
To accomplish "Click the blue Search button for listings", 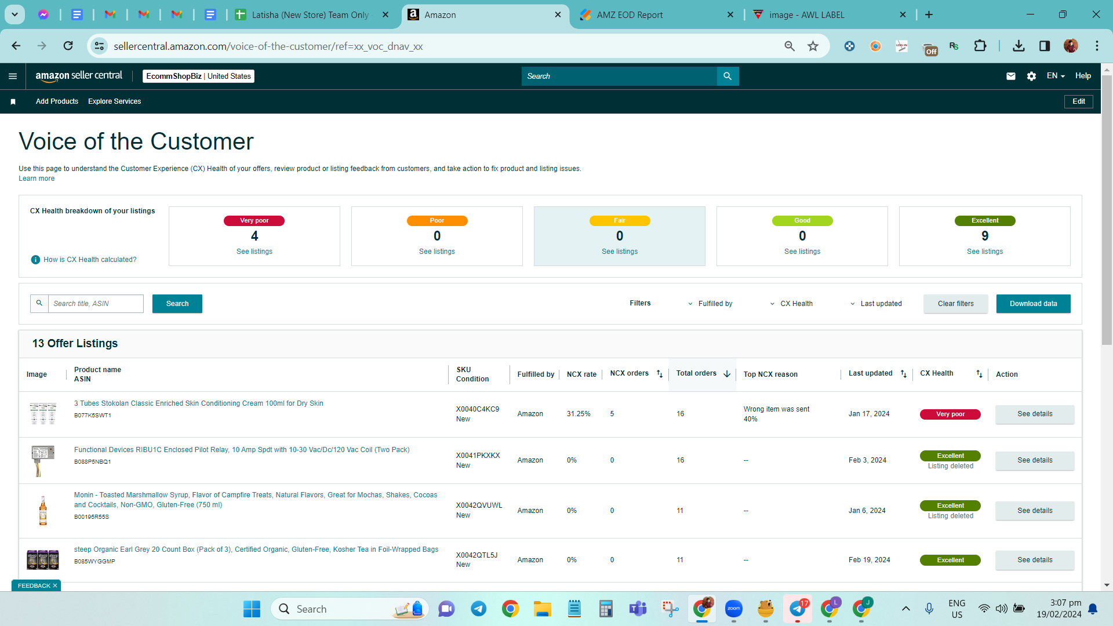I will pos(177,304).
